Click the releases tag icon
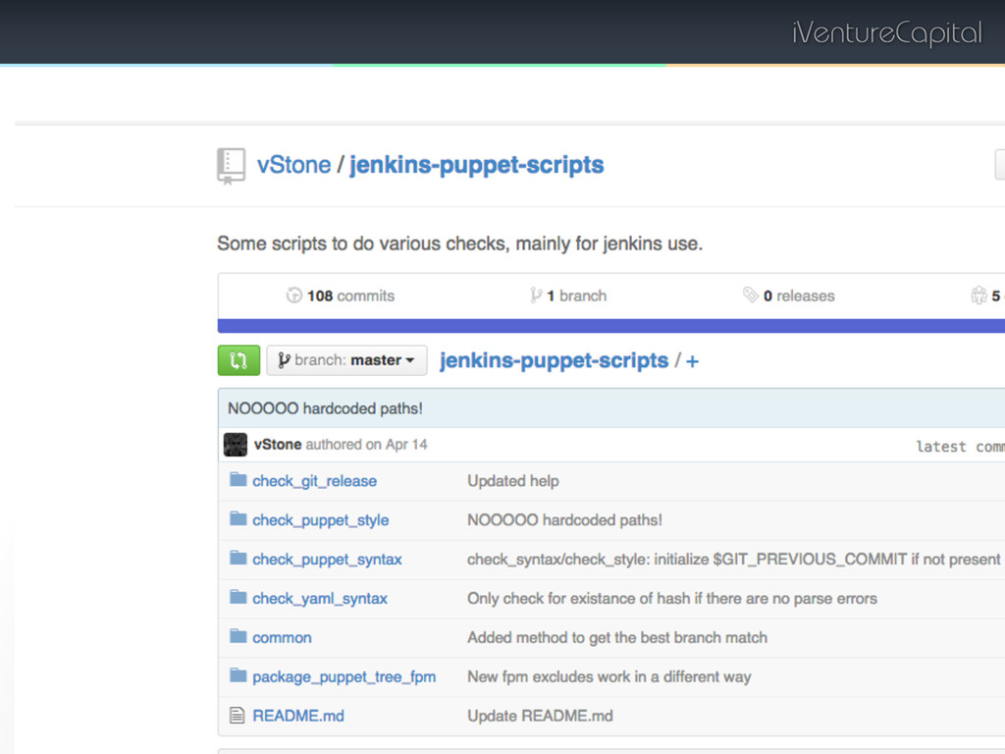The image size is (1005, 754). pyautogui.click(x=751, y=295)
